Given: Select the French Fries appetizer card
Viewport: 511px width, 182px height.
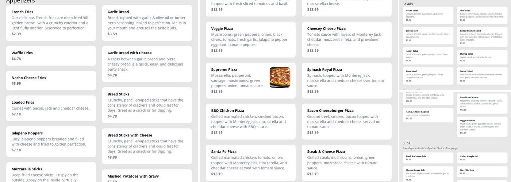Looking at the screenshot, I should click(x=51, y=23).
